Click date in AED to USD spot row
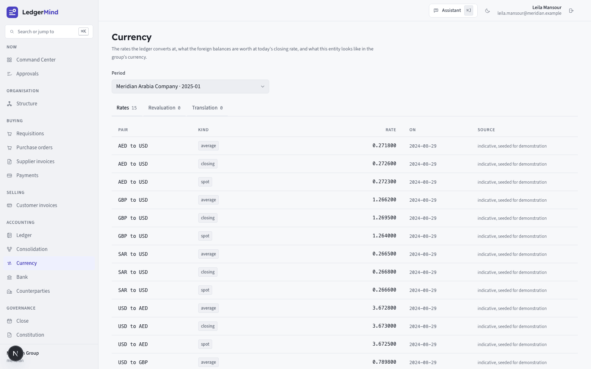 coord(423,182)
